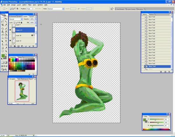Open the History panel flyout menu

click(x=172, y=15)
